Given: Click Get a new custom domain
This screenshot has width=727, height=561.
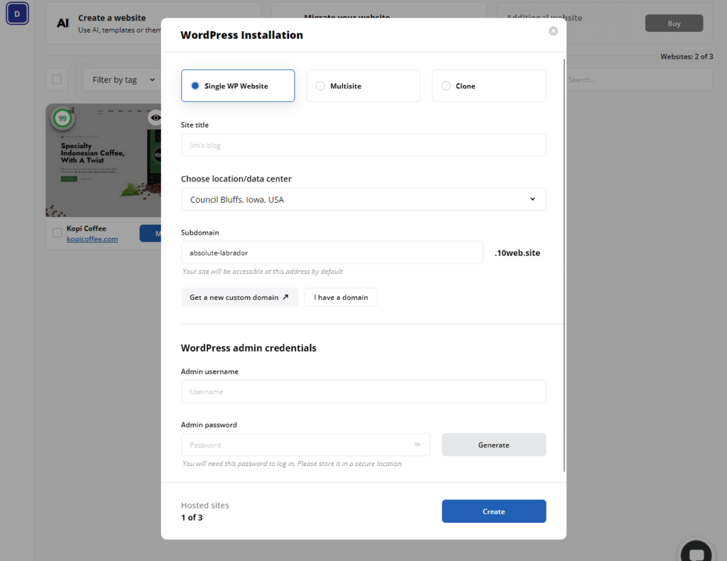Looking at the screenshot, I should click(x=240, y=297).
